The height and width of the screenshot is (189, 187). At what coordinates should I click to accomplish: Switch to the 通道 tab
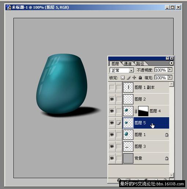pyautogui.click(x=128, y=63)
